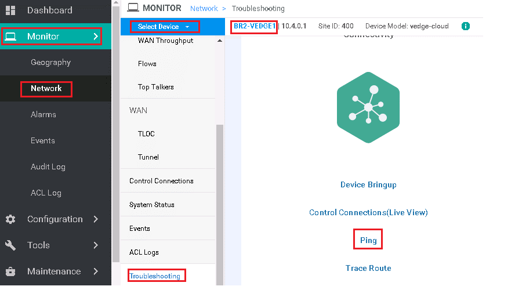Click the device menu scroll-up arrow
The image size is (515, 297).
tap(220, 41)
